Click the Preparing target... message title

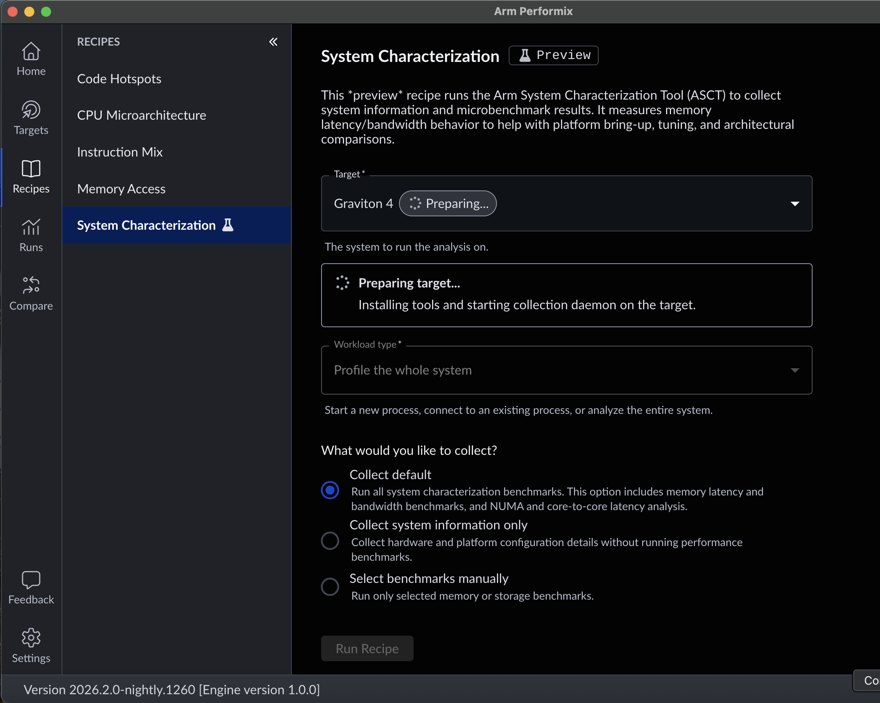[x=409, y=283]
